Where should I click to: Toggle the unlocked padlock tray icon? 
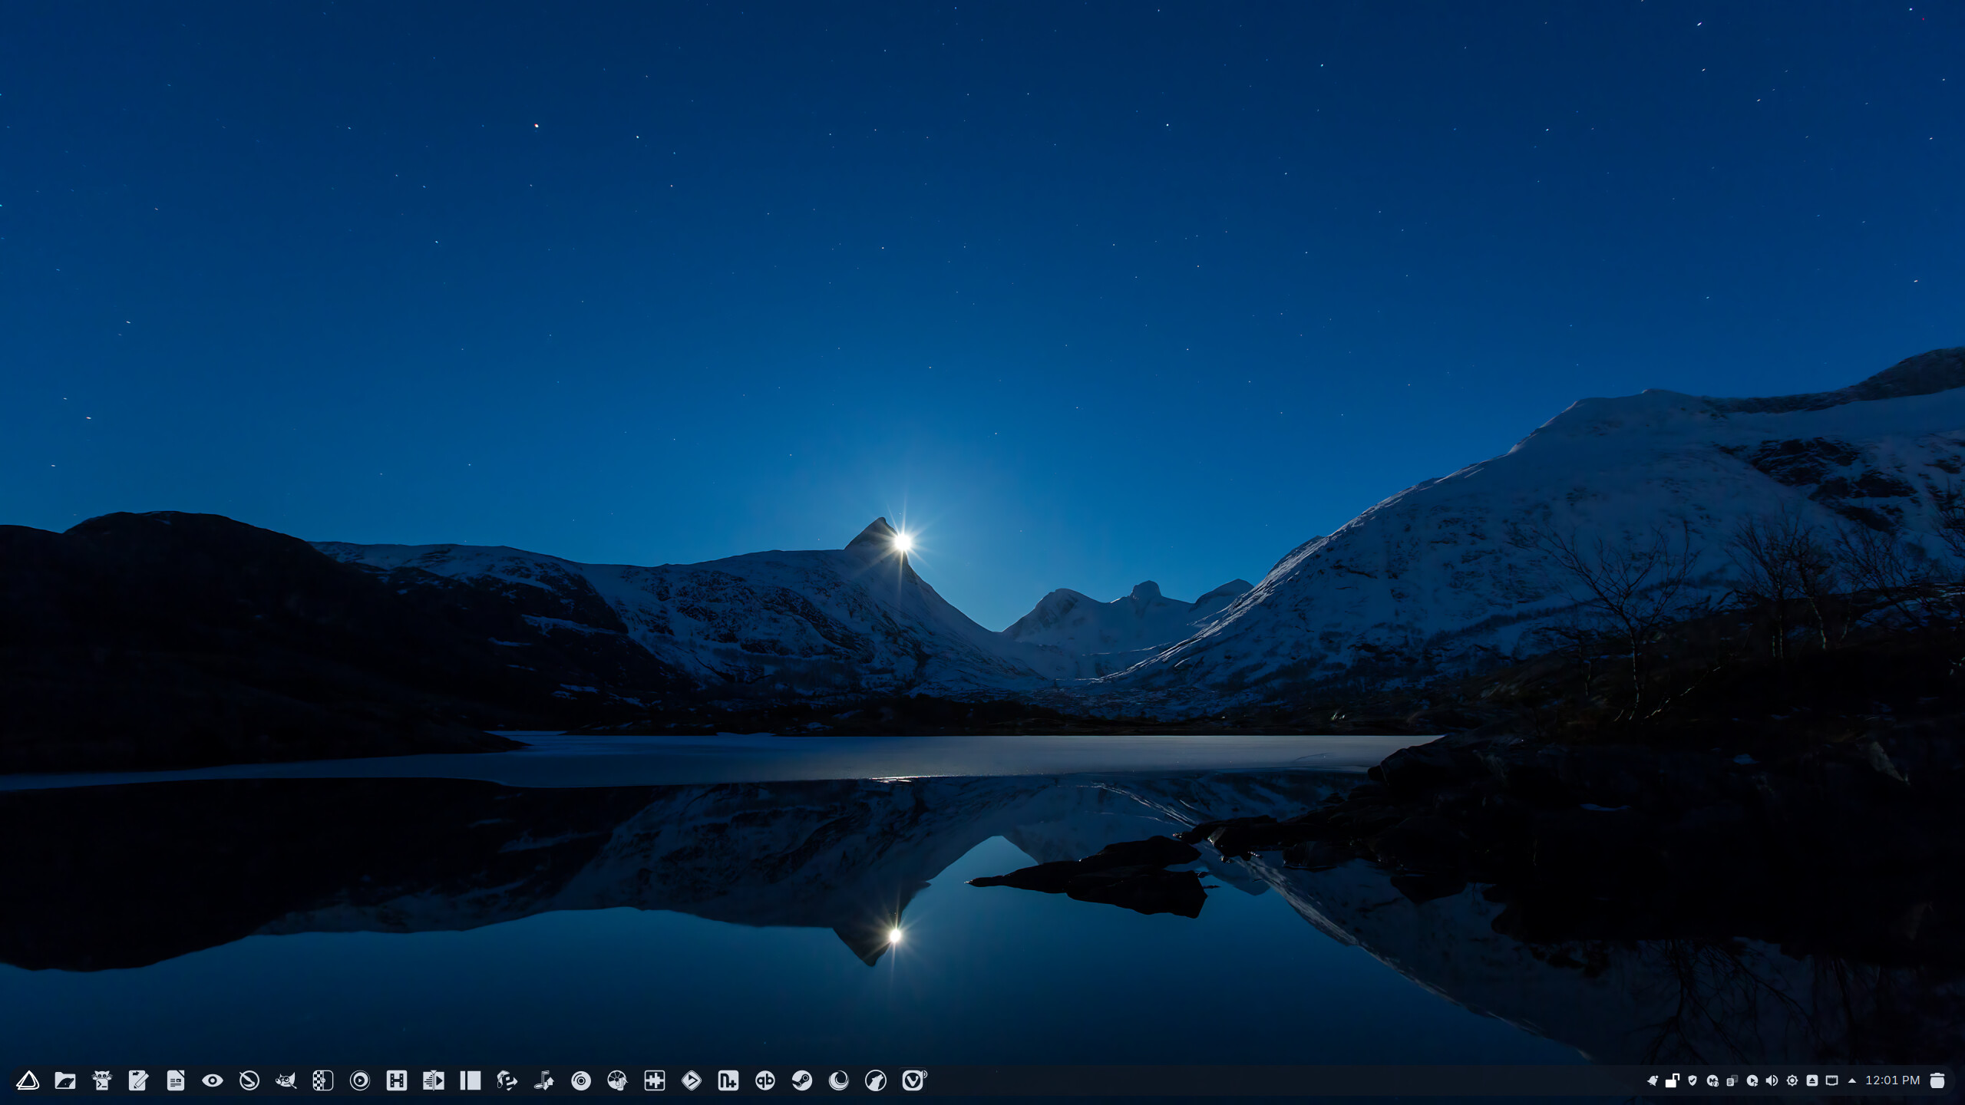coord(1673,1080)
